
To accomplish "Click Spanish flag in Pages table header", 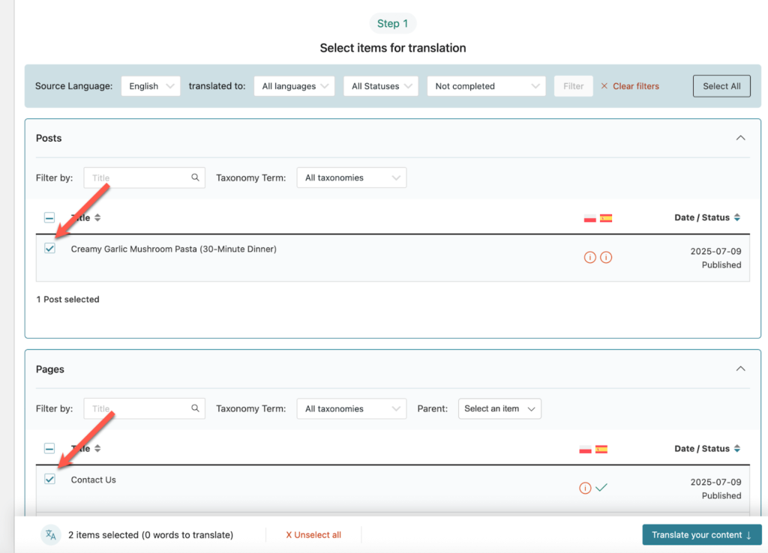I will [601, 449].
